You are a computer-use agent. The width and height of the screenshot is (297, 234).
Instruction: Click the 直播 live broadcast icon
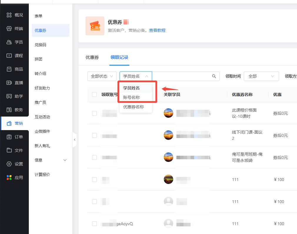coord(9,83)
